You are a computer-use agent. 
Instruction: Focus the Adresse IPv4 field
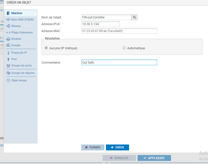(100, 24)
